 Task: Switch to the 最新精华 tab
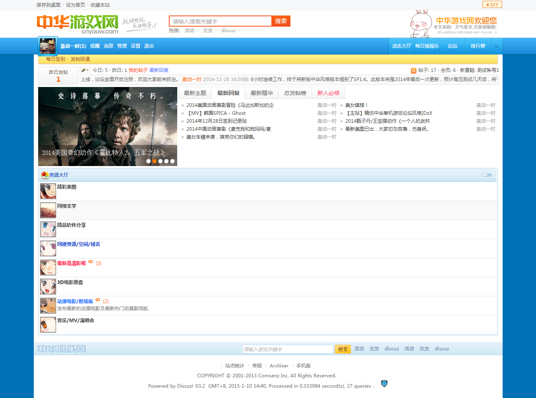point(262,93)
